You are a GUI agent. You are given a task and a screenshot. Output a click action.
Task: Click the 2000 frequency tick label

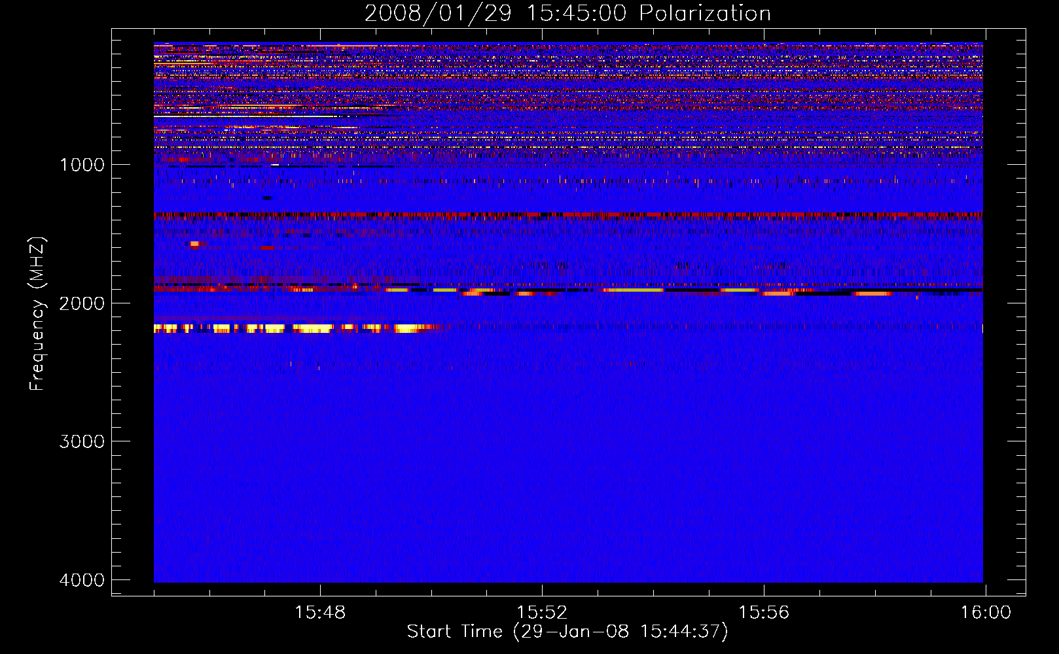pos(82,303)
